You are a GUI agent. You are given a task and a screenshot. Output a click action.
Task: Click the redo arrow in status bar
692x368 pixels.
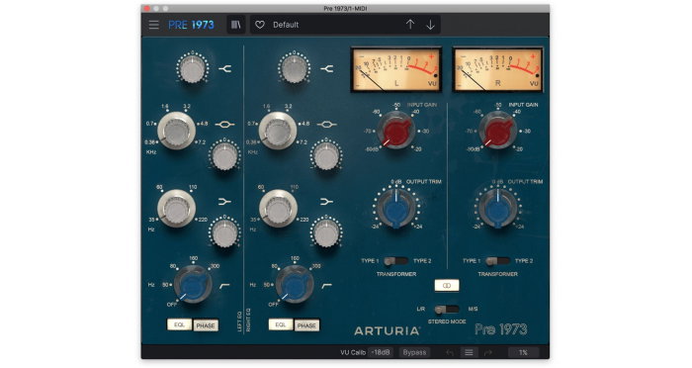click(488, 352)
